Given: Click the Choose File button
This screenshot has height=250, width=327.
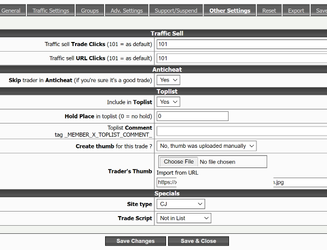Looking at the screenshot, I should [x=179, y=161].
